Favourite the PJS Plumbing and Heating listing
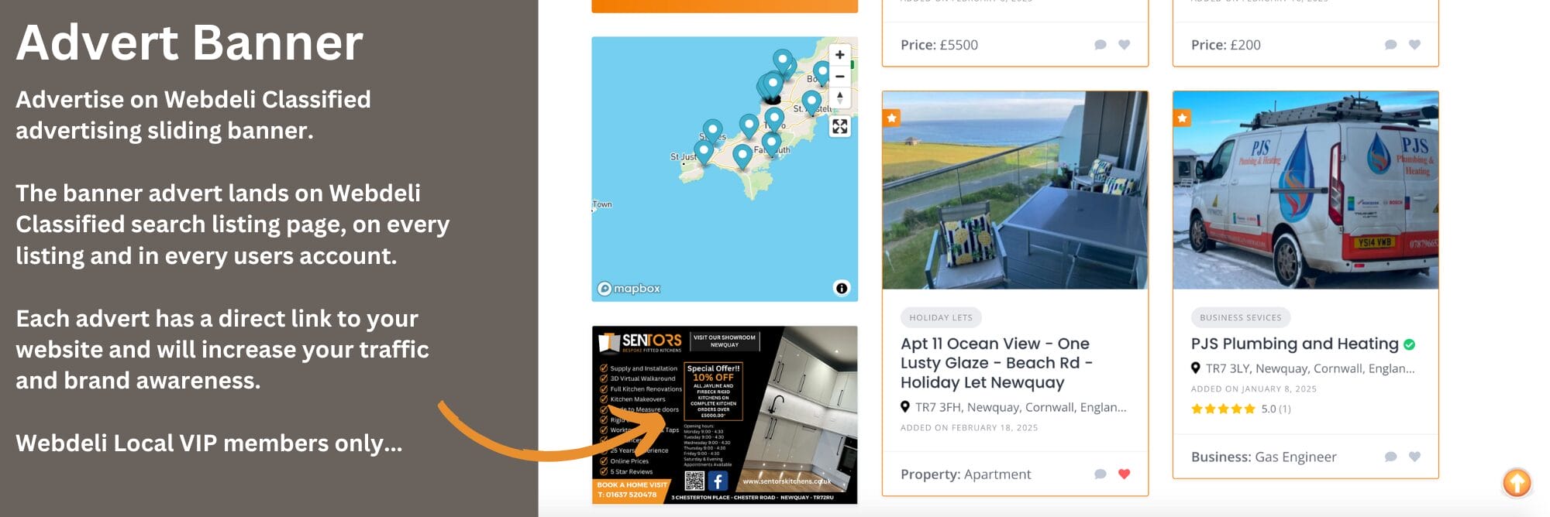Viewport: 1550px width, 517px height. tap(1414, 457)
